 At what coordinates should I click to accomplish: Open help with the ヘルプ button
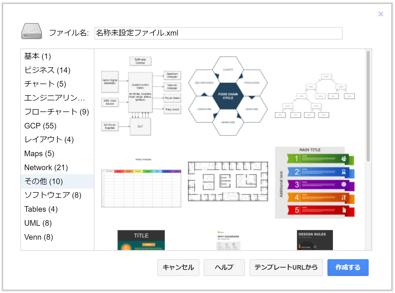click(224, 267)
